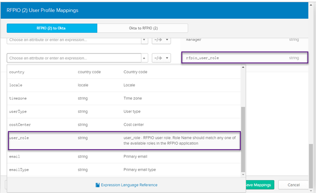Image resolution: width=316 pixels, height=193 pixels.
Task: Click the dialog's outer scrollbar thumb
Action: point(311,166)
